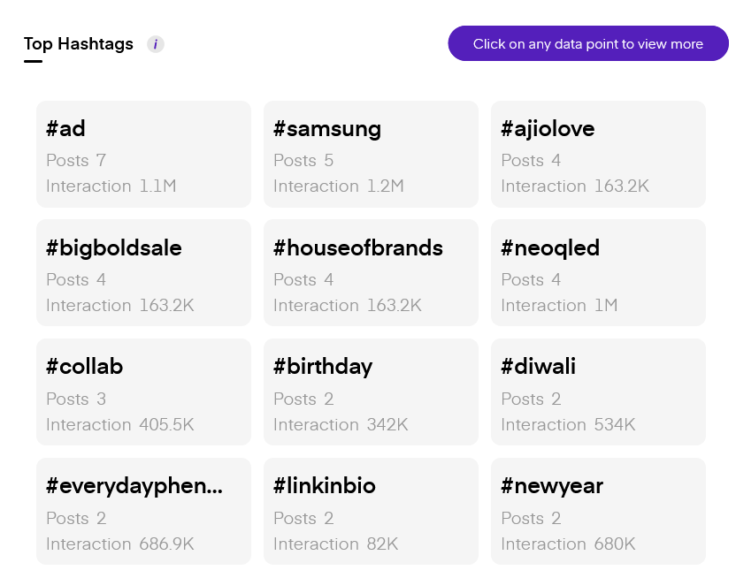View the #houseofbrands hashtag card
The width and height of the screenshot is (736, 578).
[x=371, y=273]
